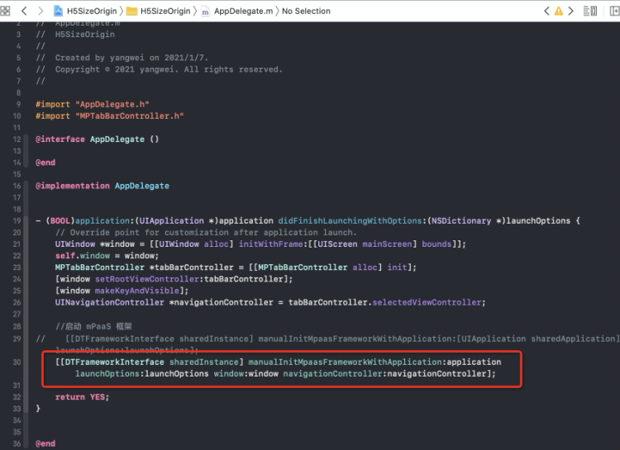Image resolution: width=620 pixels, height=450 pixels.
Task: Click the yellow H5SizeOrigin folder icon
Action: pos(131,11)
